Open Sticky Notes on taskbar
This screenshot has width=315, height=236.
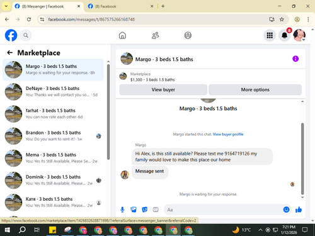(52, 230)
